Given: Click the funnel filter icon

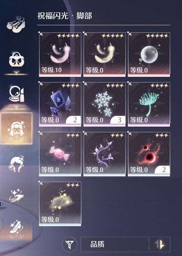Looking at the screenshot, I should (70, 244).
